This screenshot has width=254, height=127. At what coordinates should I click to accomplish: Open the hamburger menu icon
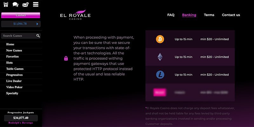pos(36,4)
